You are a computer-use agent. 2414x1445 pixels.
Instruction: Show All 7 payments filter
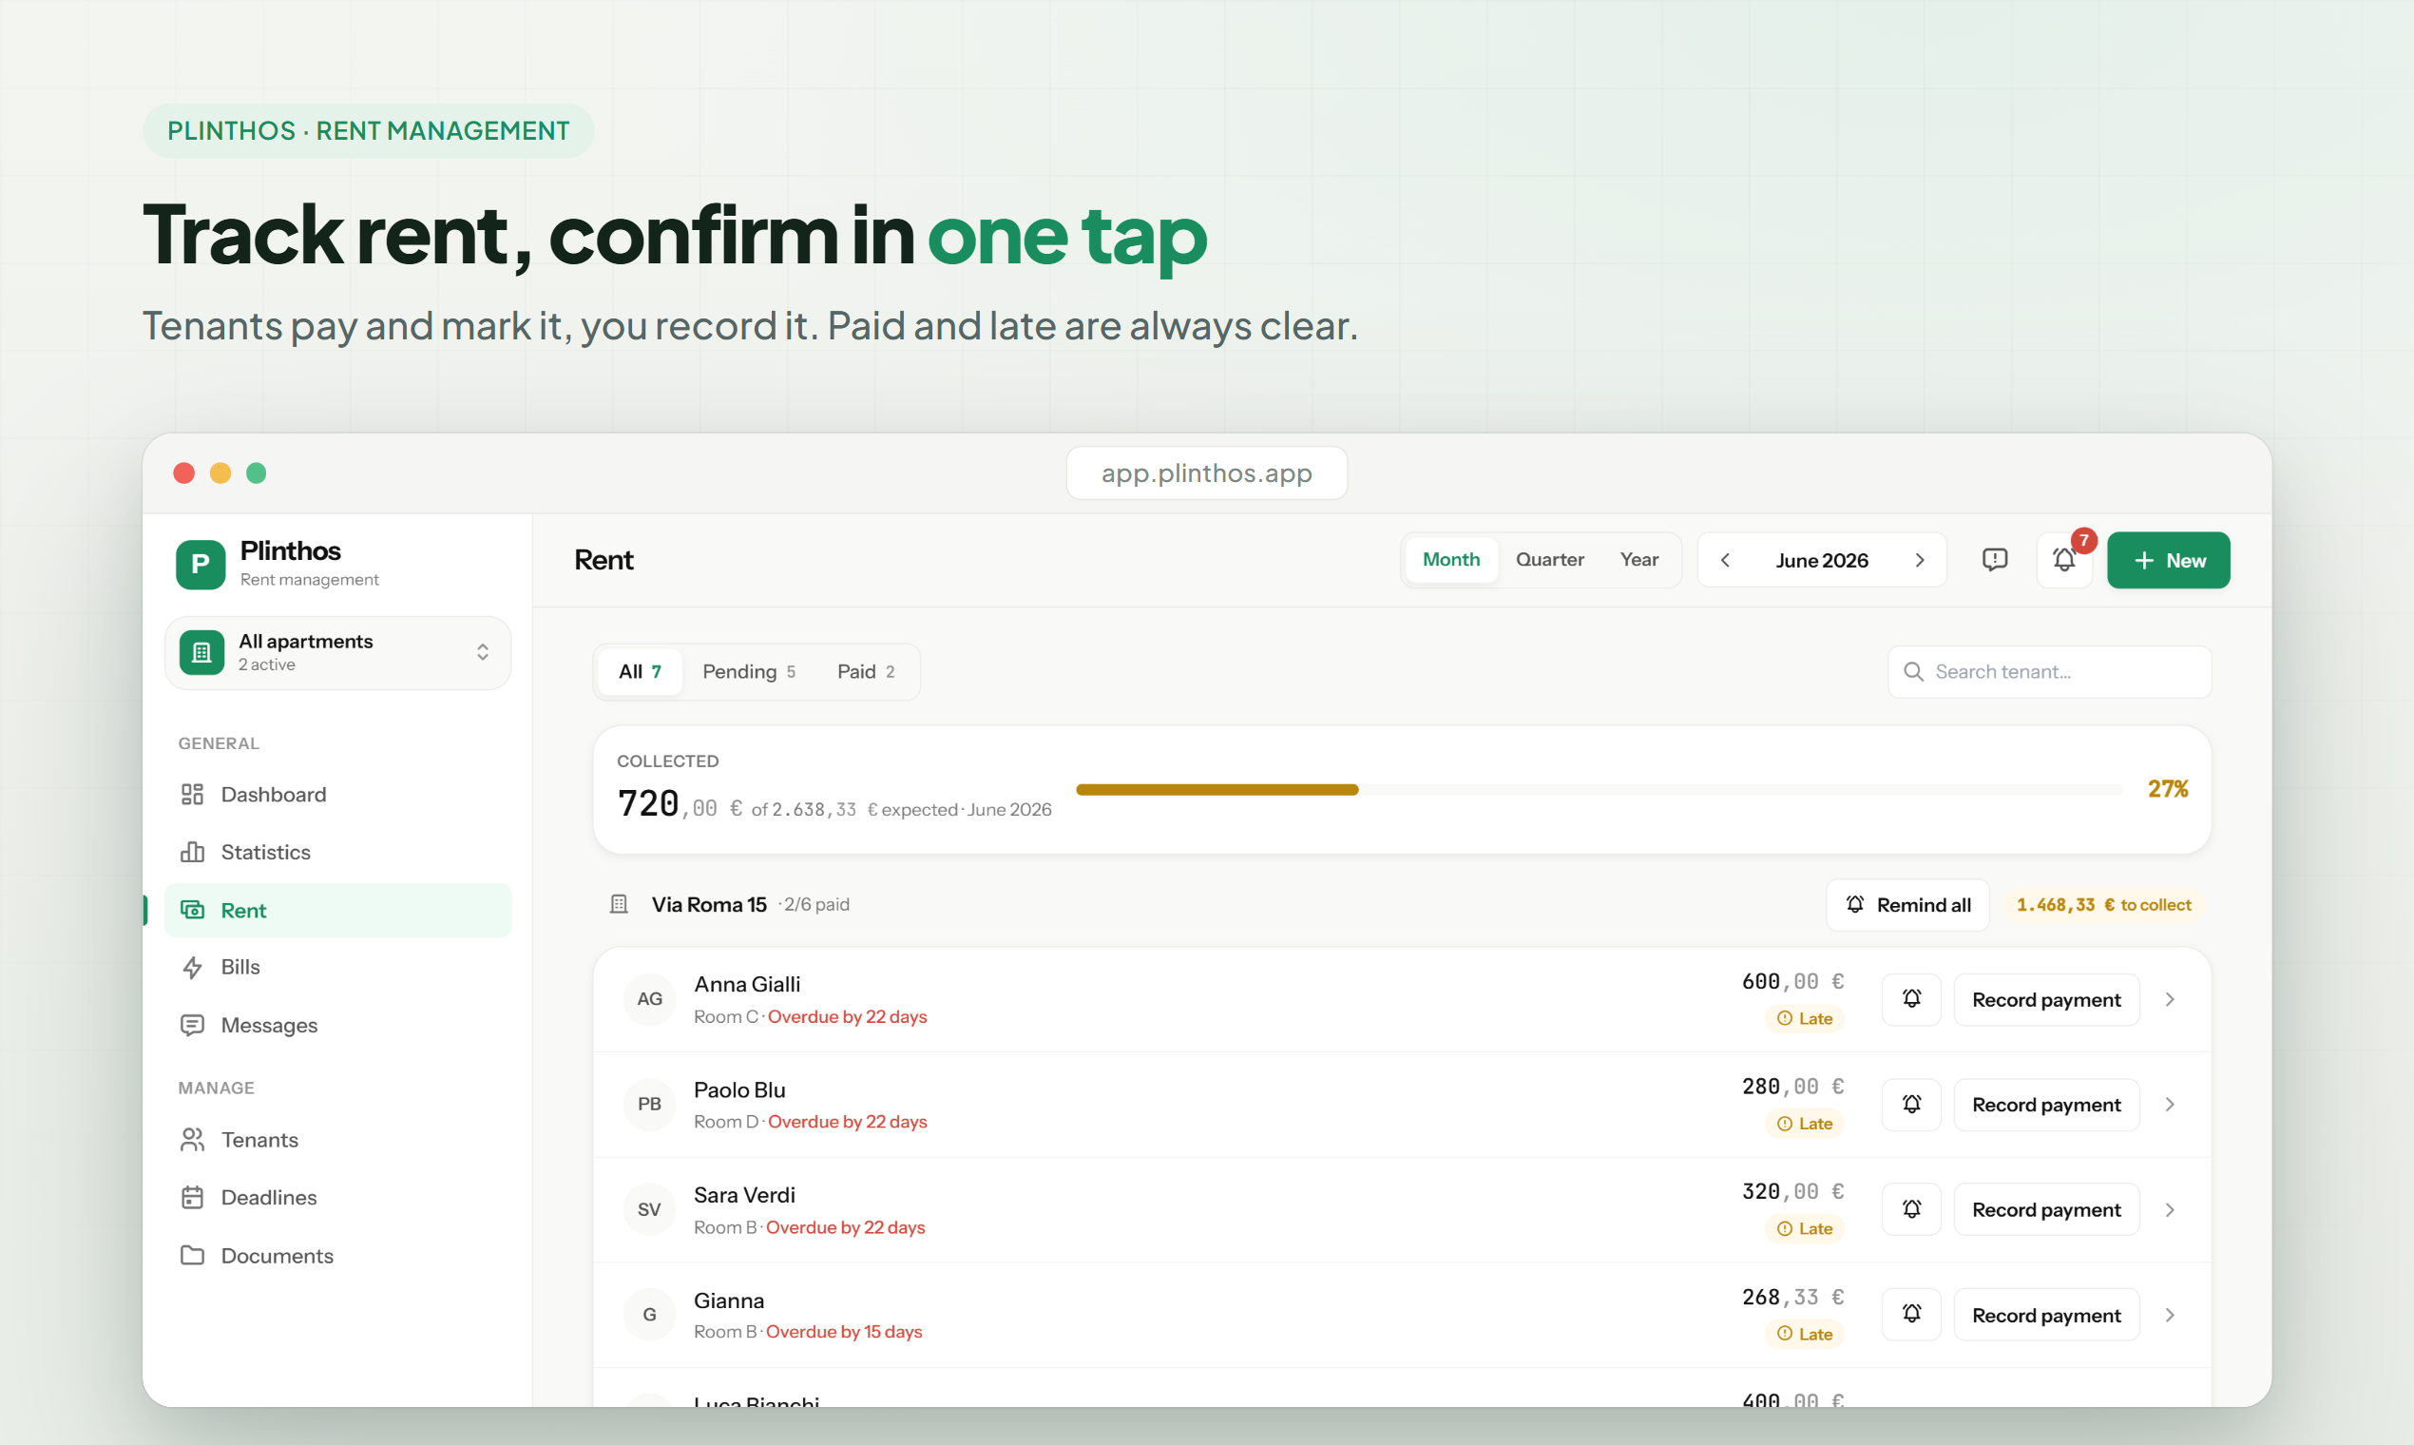point(640,672)
